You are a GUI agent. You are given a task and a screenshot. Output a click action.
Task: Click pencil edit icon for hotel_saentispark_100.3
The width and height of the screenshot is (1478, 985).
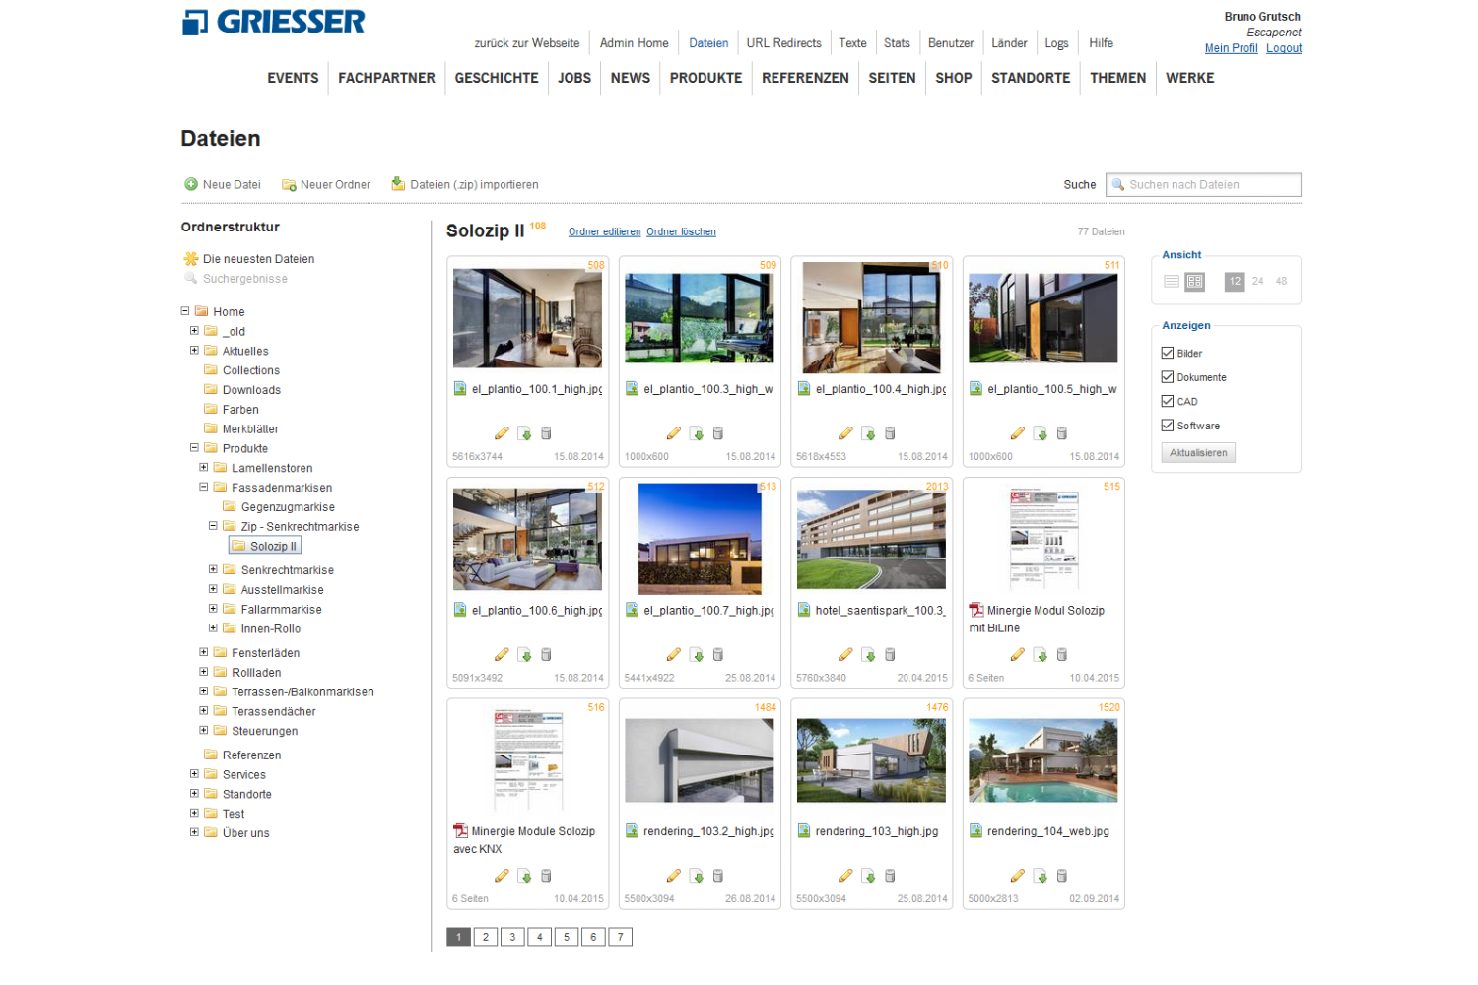coord(845,655)
